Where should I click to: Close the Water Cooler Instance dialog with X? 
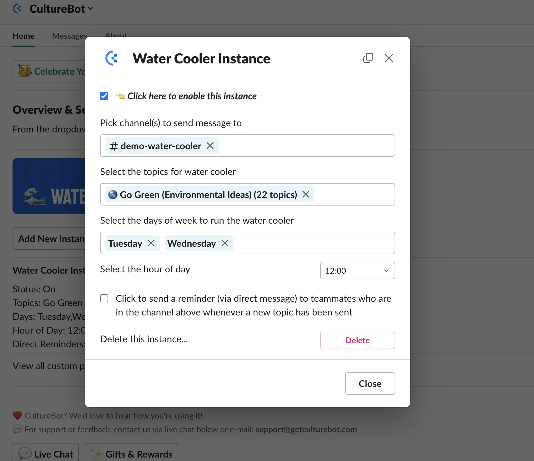(389, 58)
